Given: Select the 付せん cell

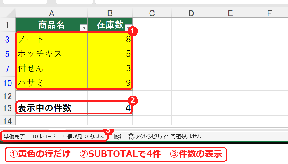Looking at the screenshot, I should [x=52, y=68].
